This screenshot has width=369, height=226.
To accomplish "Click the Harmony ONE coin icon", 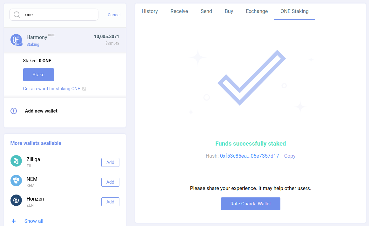I will [16, 40].
